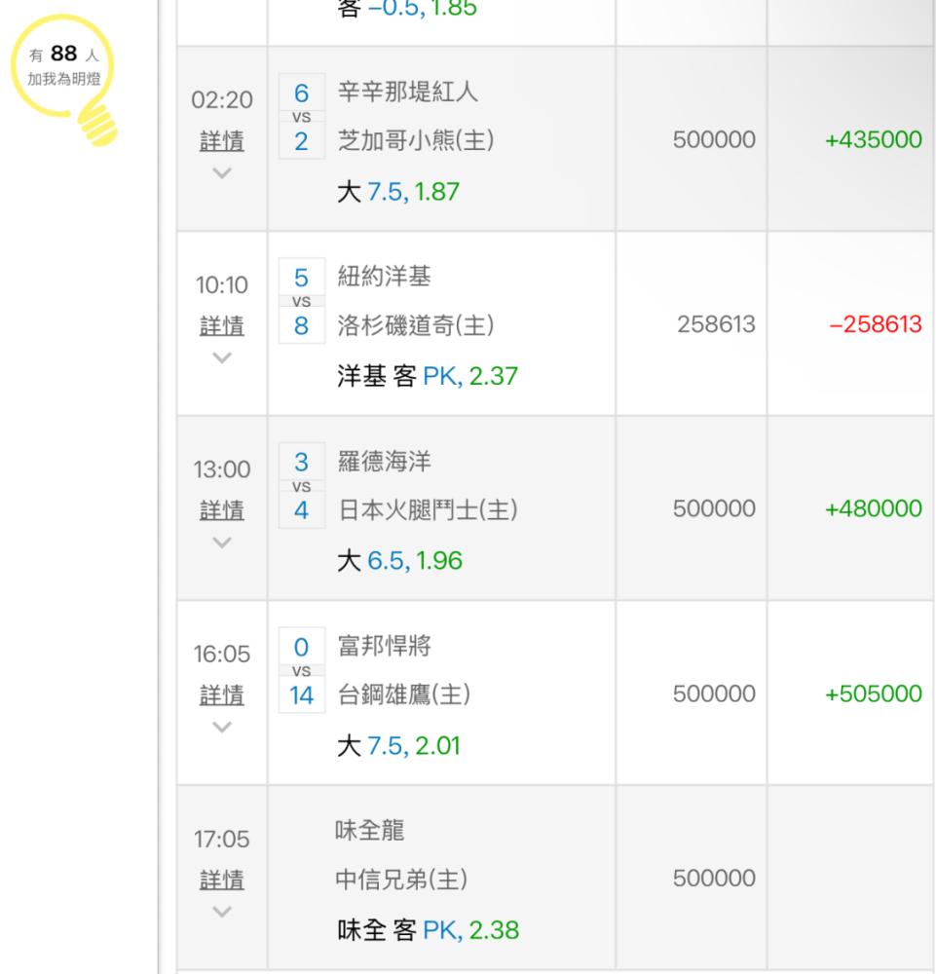This screenshot has height=974, width=936.
Task: Select the 大 7.5, 1.87 pick text
Action: tap(398, 192)
